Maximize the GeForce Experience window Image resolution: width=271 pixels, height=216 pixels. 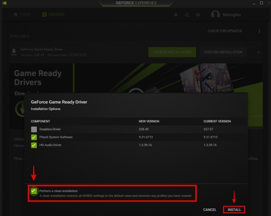(x=261, y=3)
